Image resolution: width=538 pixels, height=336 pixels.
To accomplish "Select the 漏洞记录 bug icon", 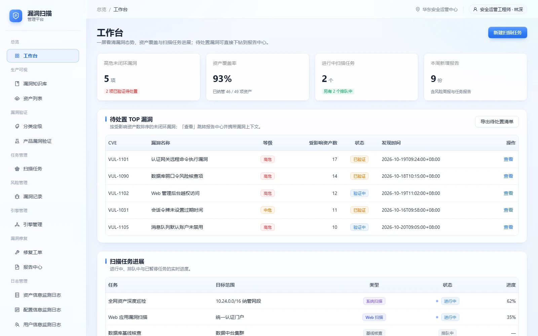I will [17, 197].
